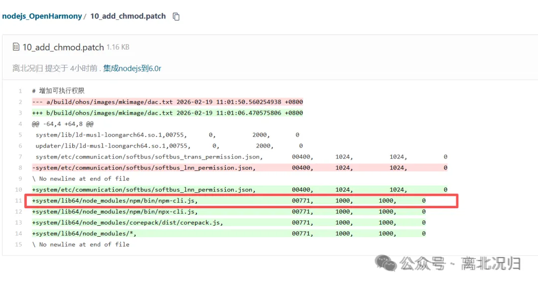Open commit message link 集成nodejs到6.0r
The width and height of the screenshot is (538, 285).
tap(132, 68)
